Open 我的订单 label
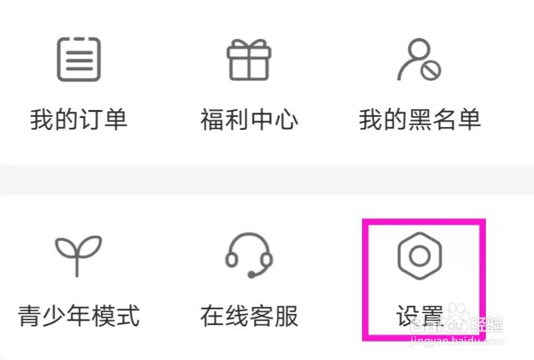The width and height of the screenshot is (534, 360). click(78, 120)
